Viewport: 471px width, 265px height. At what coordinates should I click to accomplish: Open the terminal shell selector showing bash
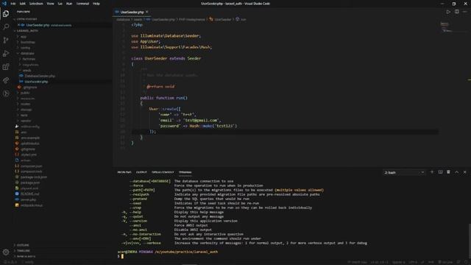coord(404,172)
